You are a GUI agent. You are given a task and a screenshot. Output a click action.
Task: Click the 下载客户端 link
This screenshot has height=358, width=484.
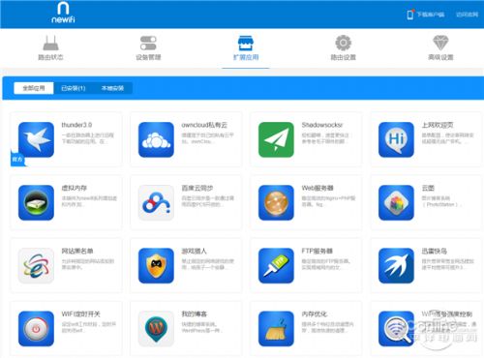click(431, 15)
